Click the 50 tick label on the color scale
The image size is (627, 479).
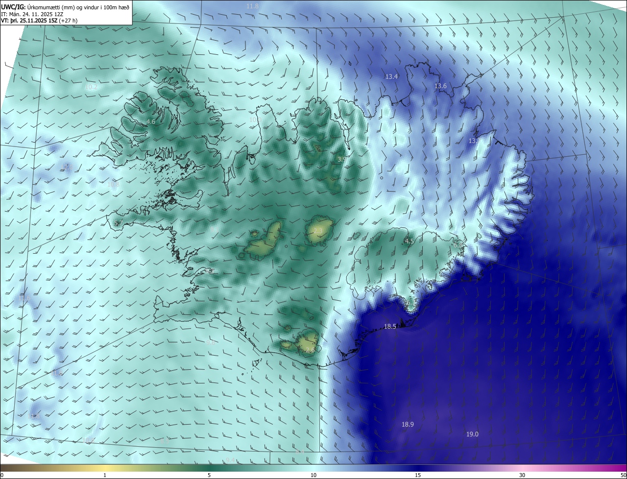(623, 475)
